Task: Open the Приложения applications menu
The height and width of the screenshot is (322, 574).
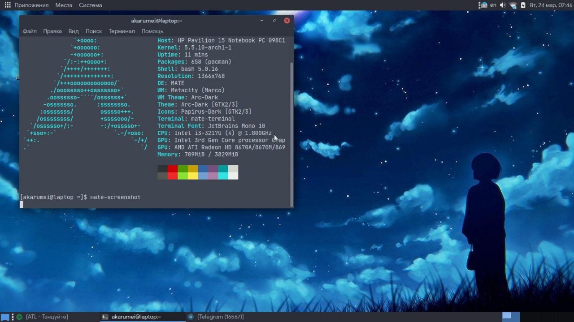Action: click(31, 5)
